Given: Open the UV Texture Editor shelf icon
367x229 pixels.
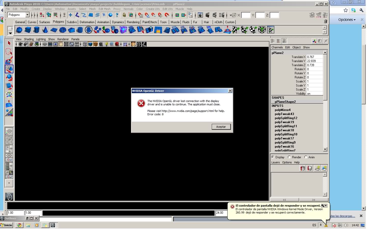Looking at the screenshot, I should [x=271, y=30].
